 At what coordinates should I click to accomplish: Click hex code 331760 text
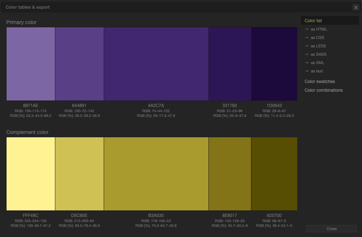[230, 106]
